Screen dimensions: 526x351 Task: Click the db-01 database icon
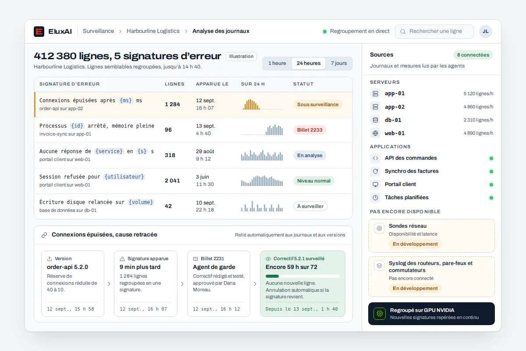coord(375,120)
